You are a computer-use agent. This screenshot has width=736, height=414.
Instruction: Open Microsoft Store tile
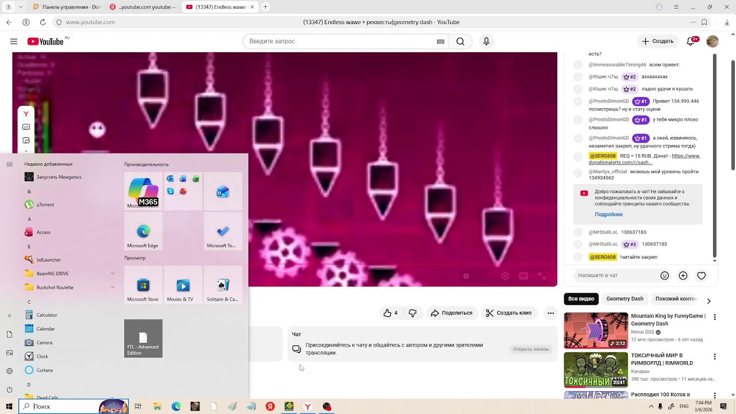coord(143,285)
